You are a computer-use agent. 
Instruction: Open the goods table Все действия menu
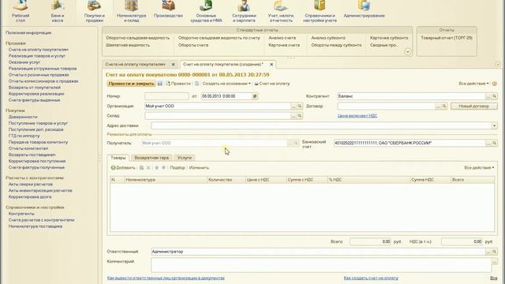[479, 168]
